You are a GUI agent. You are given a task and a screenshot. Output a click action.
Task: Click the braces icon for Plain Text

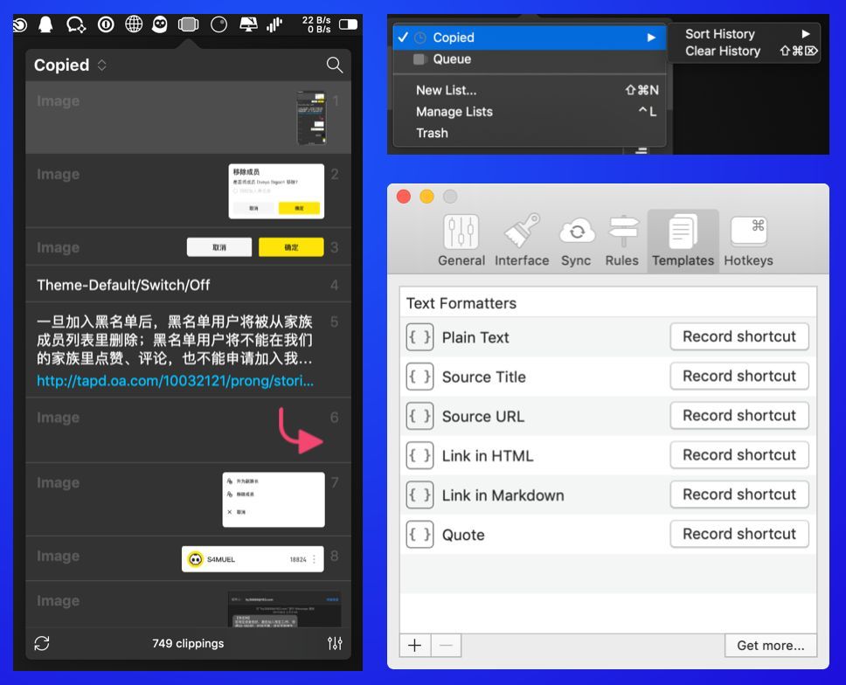[x=420, y=337]
